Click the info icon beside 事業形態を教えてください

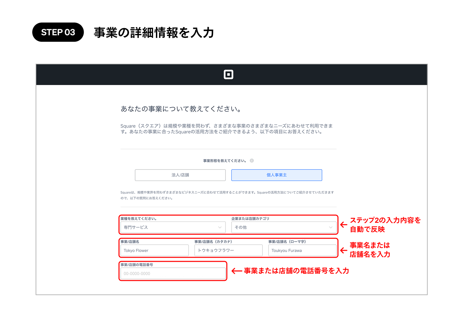(252, 161)
